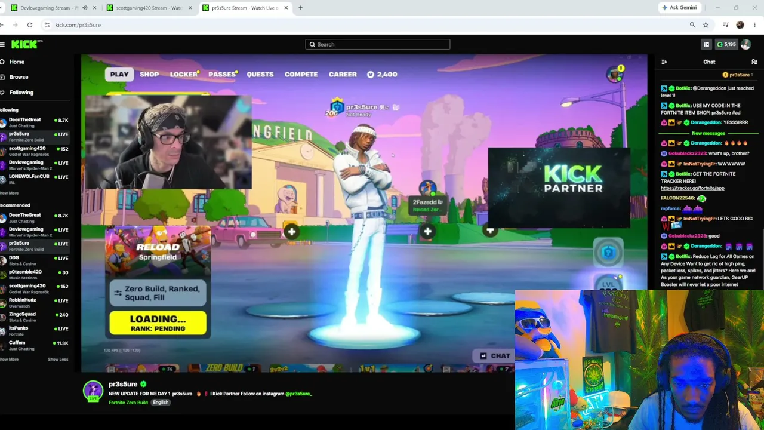Close the scottgaming420 Stream tab
The height and width of the screenshot is (430, 764).
click(x=190, y=8)
